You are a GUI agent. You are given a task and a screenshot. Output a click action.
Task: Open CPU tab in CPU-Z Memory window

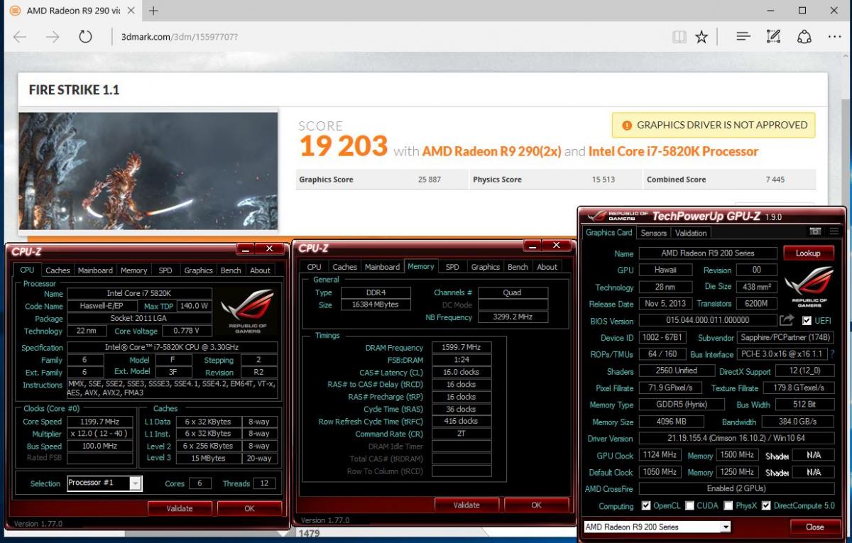(314, 267)
